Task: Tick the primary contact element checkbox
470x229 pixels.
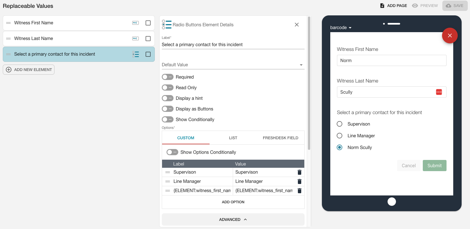Action: [x=148, y=54]
